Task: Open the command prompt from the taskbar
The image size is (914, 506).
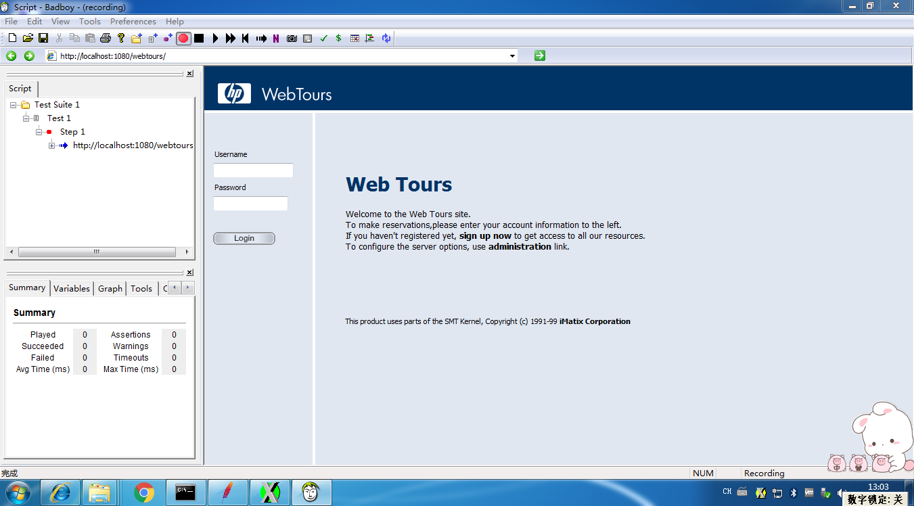Action: pos(185,492)
